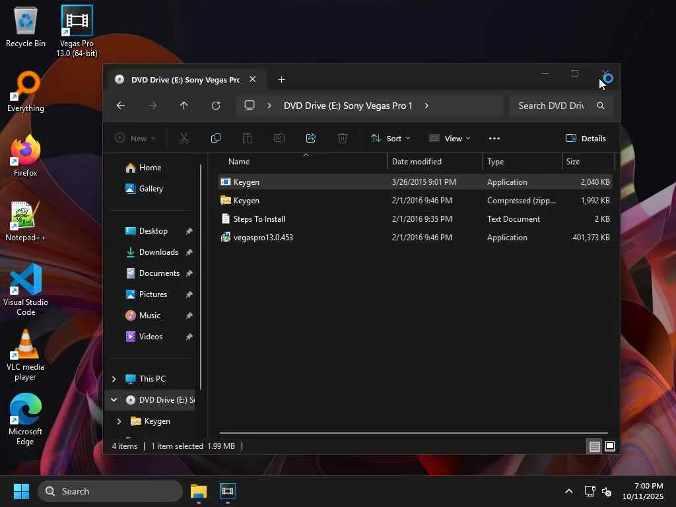The width and height of the screenshot is (676, 507).
Task: Open the View dropdown
Action: [449, 139]
